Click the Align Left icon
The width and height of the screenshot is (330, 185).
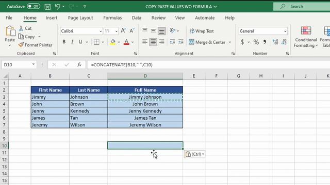tap(145, 42)
